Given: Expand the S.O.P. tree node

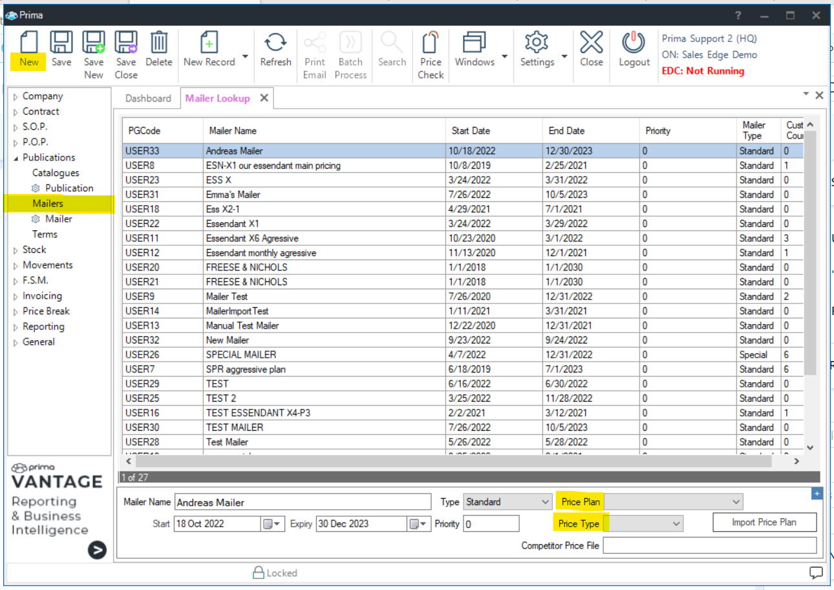Looking at the screenshot, I should click(16, 127).
